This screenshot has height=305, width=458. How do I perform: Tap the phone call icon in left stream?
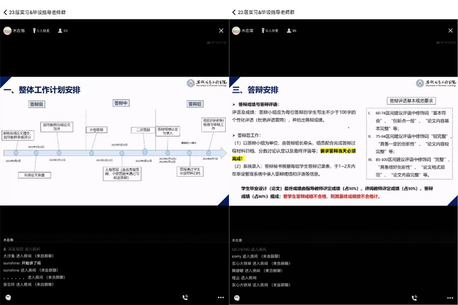pos(185,298)
